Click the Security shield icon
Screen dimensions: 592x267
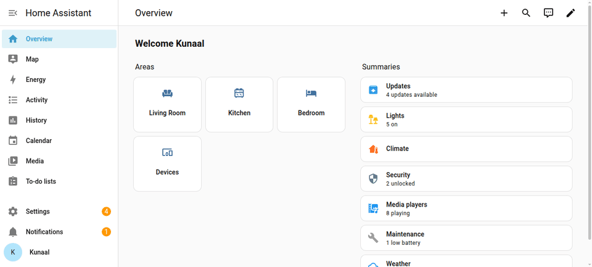click(373, 179)
